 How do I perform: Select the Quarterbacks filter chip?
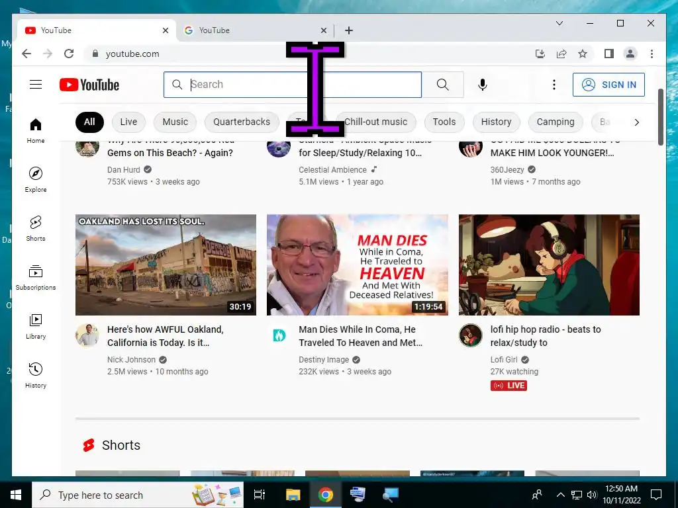click(241, 122)
